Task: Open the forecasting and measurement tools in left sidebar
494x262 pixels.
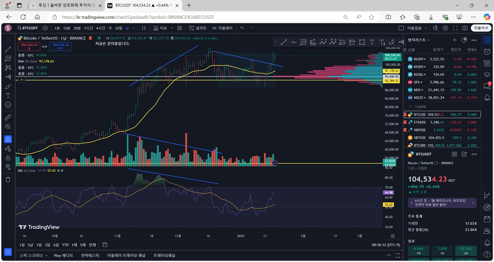Action: (x=8, y=77)
